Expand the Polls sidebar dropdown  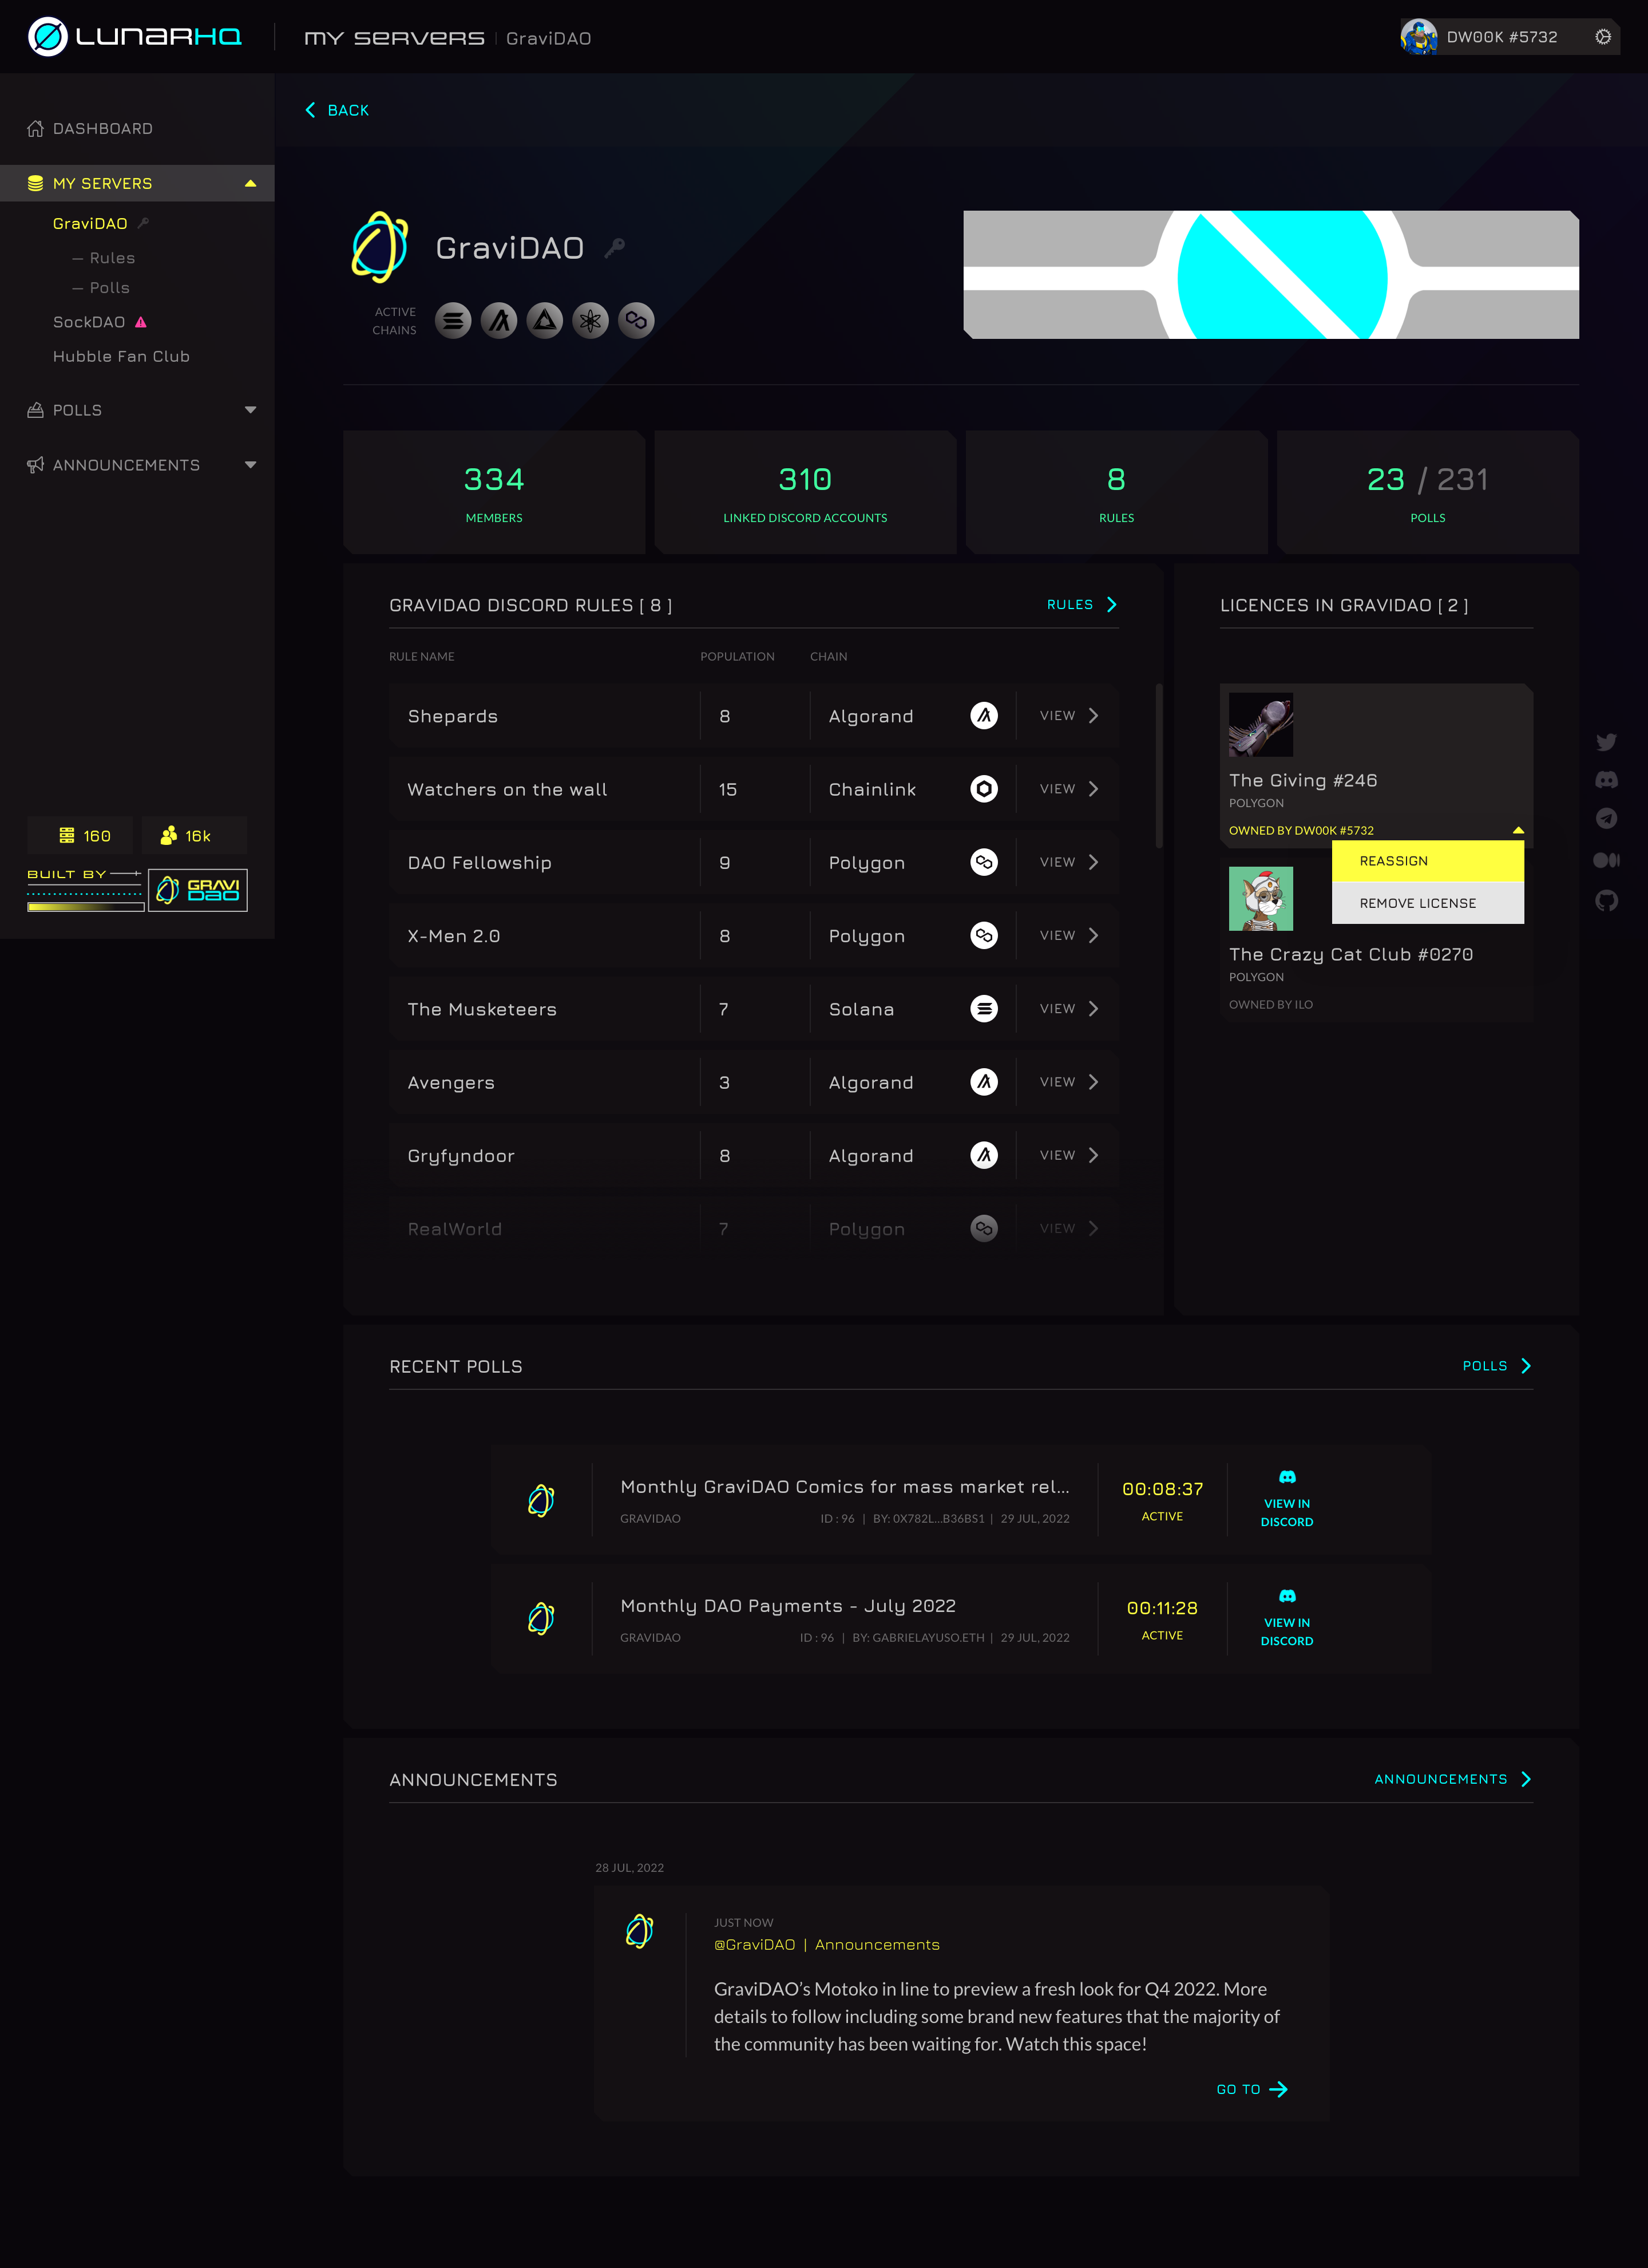point(250,410)
